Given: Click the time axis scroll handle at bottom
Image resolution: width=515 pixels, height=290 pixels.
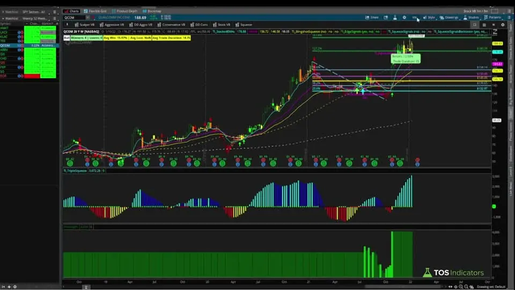Looking at the screenshot, I should (86, 287).
